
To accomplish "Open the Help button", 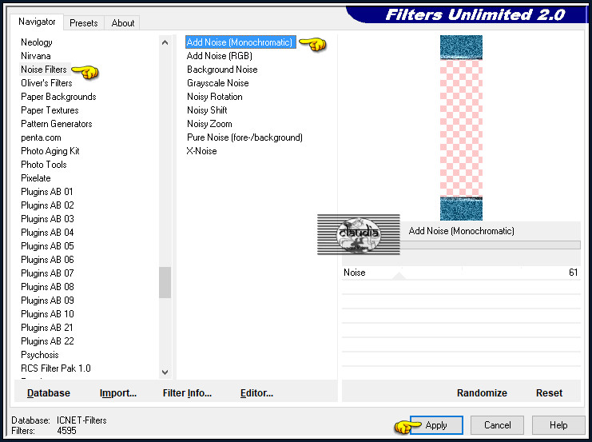I will pos(558,425).
